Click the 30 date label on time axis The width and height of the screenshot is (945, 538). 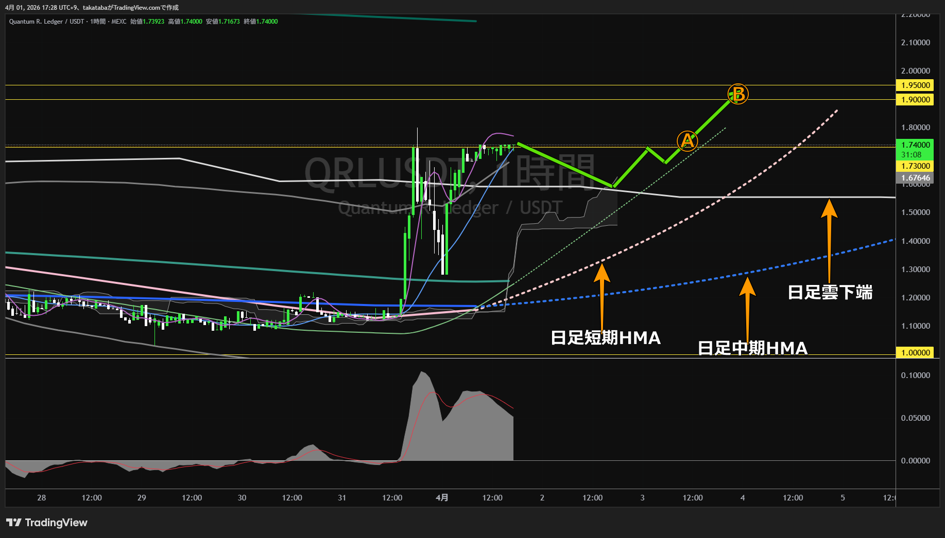tap(242, 498)
